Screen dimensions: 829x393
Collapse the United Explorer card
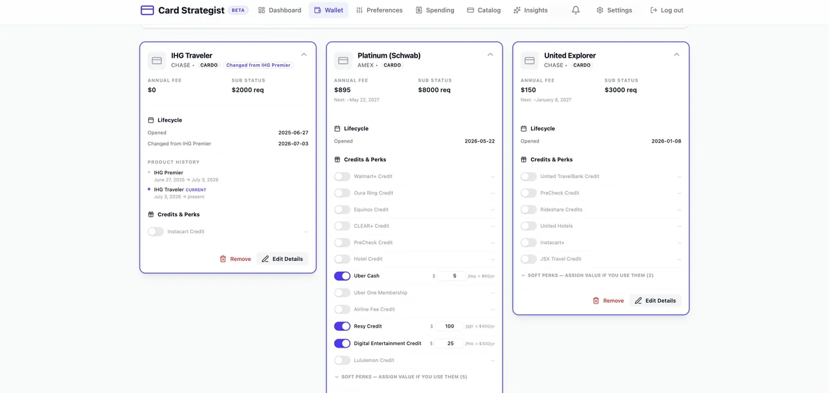point(677,54)
